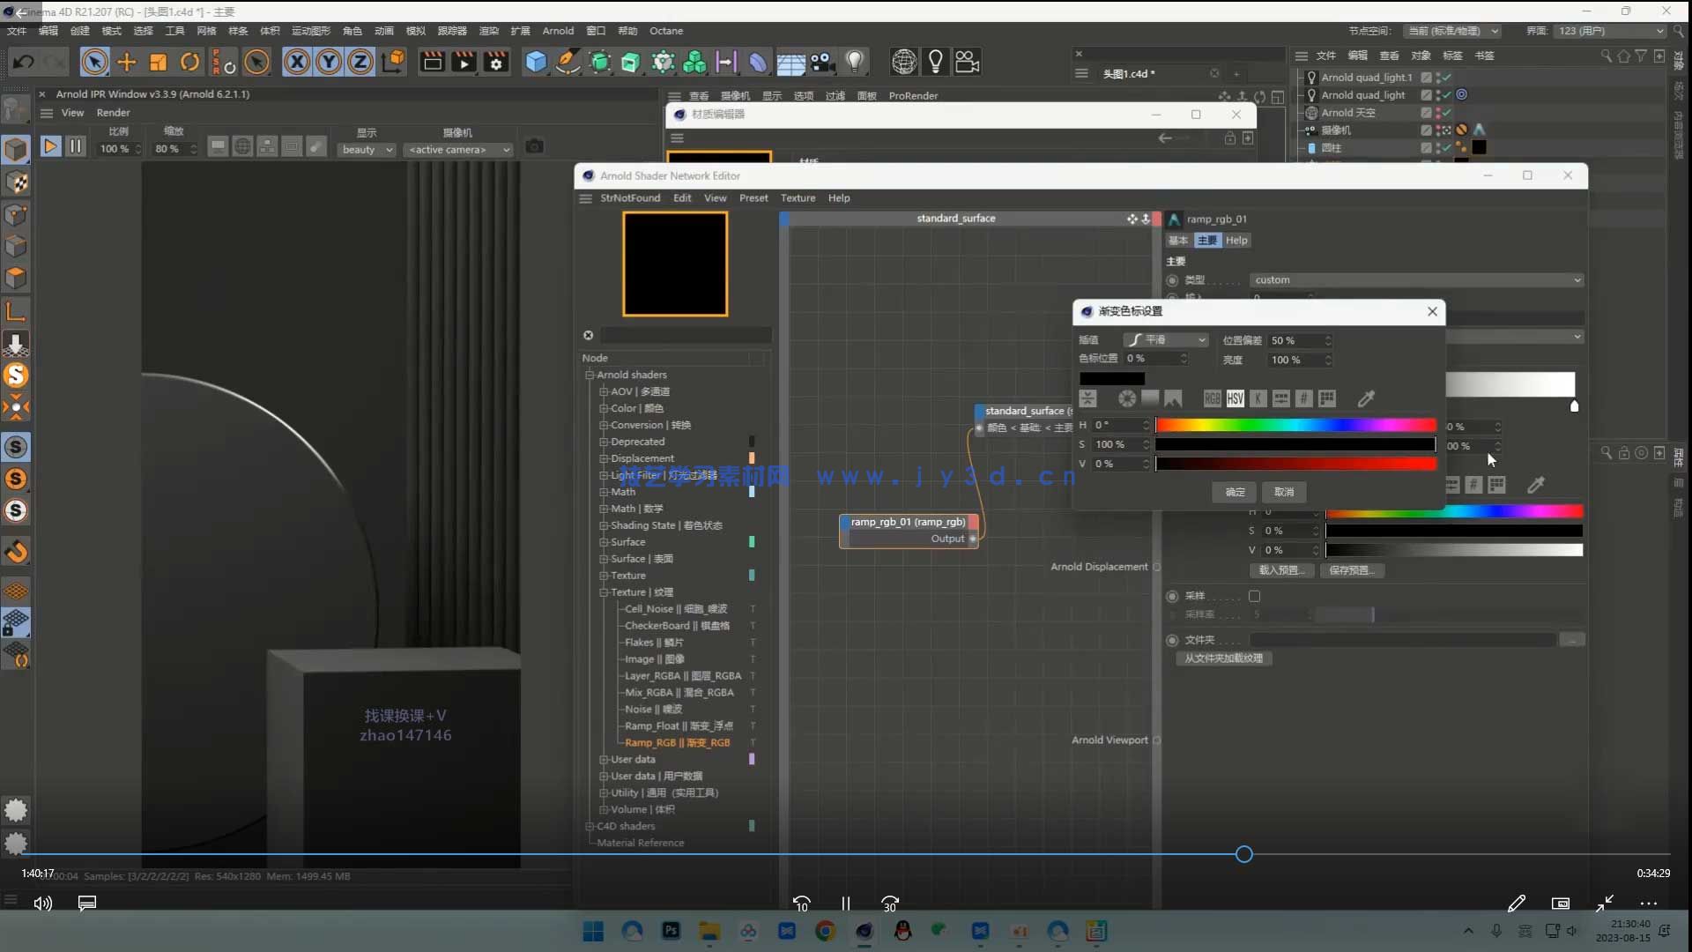This screenshot has width=1692, height=952.
Task: Click the hue slider in the gradient knot dialog
Action: click(x=1295, y=425)
